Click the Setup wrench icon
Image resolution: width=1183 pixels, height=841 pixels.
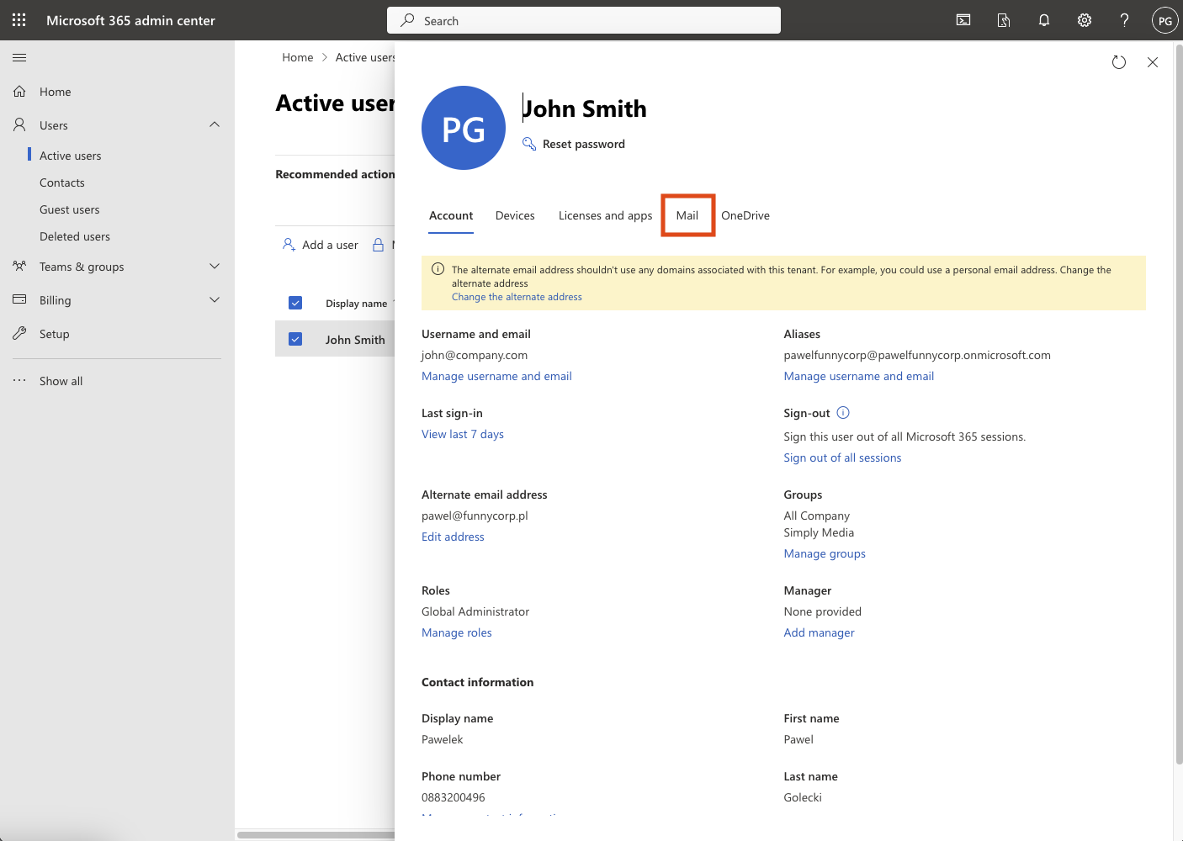[19, 333]
